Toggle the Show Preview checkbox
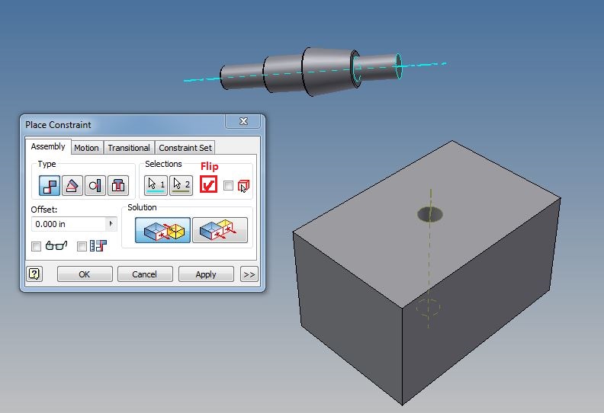This screenshot has height=413, width=604. [x=36, y=246]
